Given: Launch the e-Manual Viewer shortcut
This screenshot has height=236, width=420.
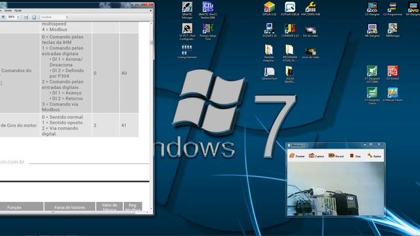Looking at the screenshot, I should point(392,94).
